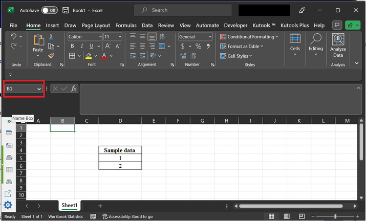
Task: Open the font name Calibri dropdown
Action: click(x=100, y=37)
